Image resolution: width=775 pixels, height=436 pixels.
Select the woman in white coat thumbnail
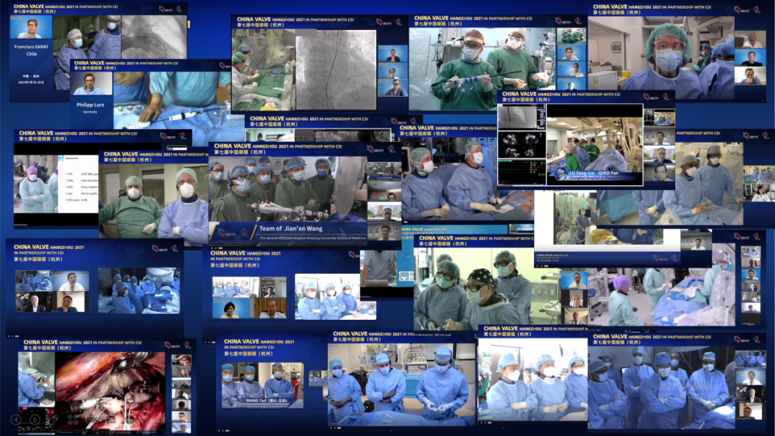[230, 309]
